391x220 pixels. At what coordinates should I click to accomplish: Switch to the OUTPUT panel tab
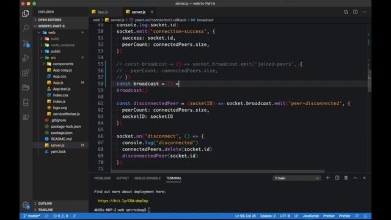coord(122,178)
